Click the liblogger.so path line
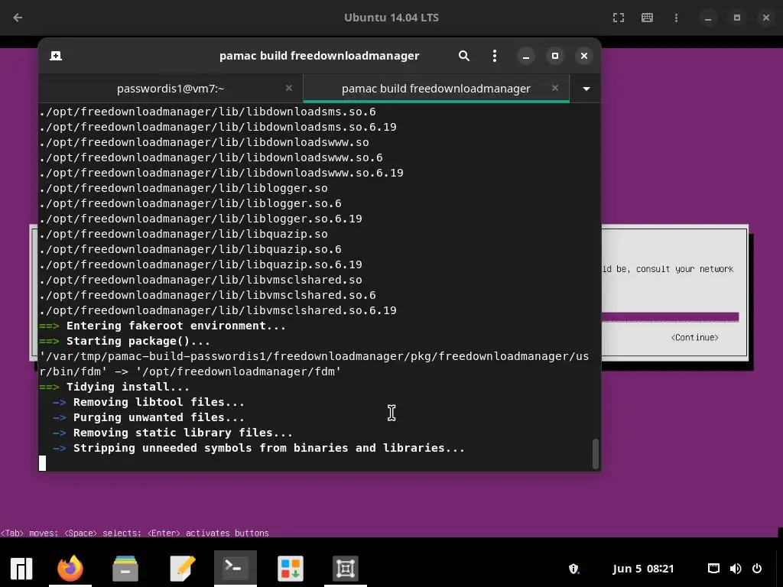This screenshot has height=587, width=783. tap(184, 188)
